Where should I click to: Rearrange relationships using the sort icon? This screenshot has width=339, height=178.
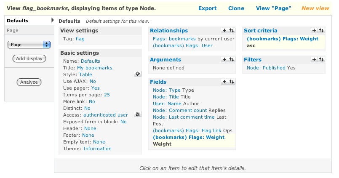click(x=231, y=30)
